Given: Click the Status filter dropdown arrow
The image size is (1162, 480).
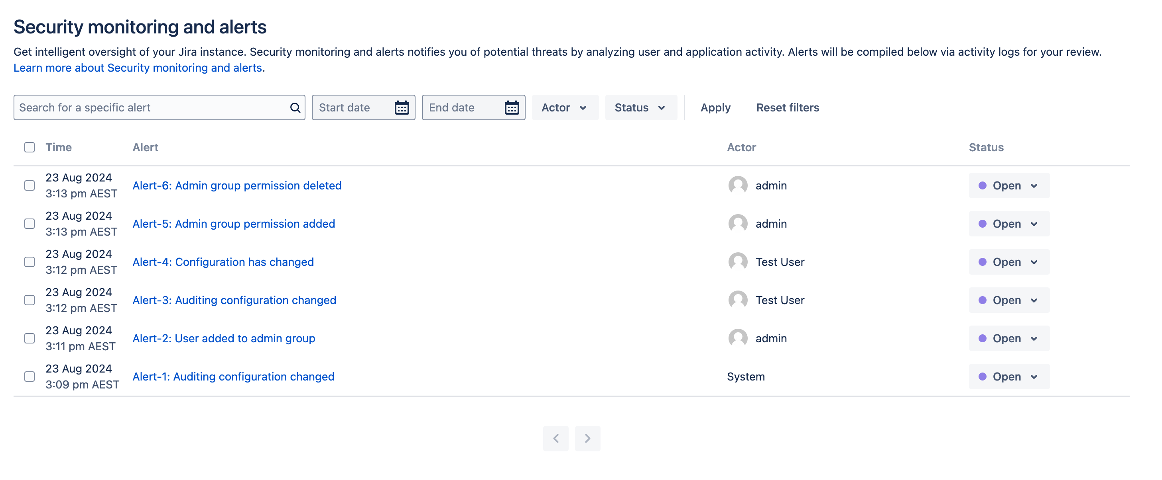Looking at the screenshot, I should 661,107.
